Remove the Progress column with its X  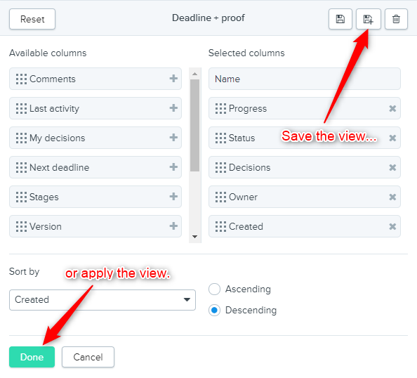pyautogui.click(x=392, y=109)
